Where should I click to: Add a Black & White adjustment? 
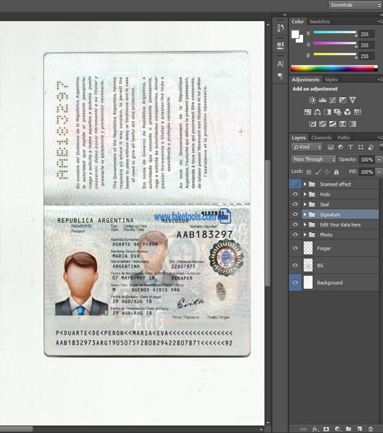[x=328, y=112]
